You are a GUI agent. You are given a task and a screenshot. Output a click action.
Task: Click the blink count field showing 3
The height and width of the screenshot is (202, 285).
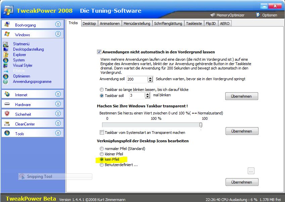137,96
